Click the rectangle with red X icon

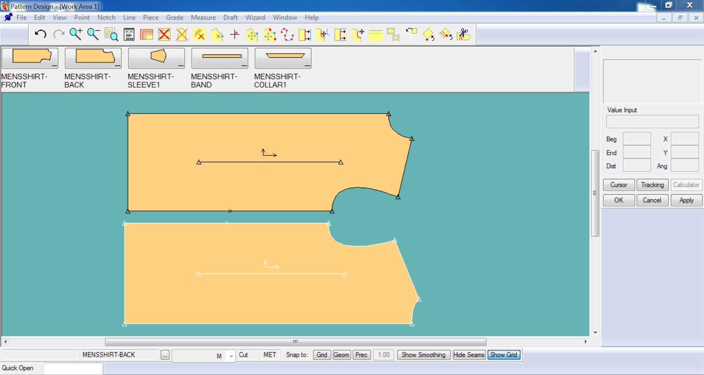pyautogui.click(x=164, y=34)
